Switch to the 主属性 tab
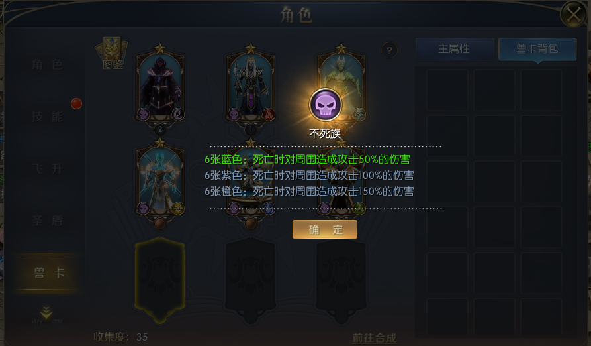Screen dimensions: 591x346 [455, 49]
